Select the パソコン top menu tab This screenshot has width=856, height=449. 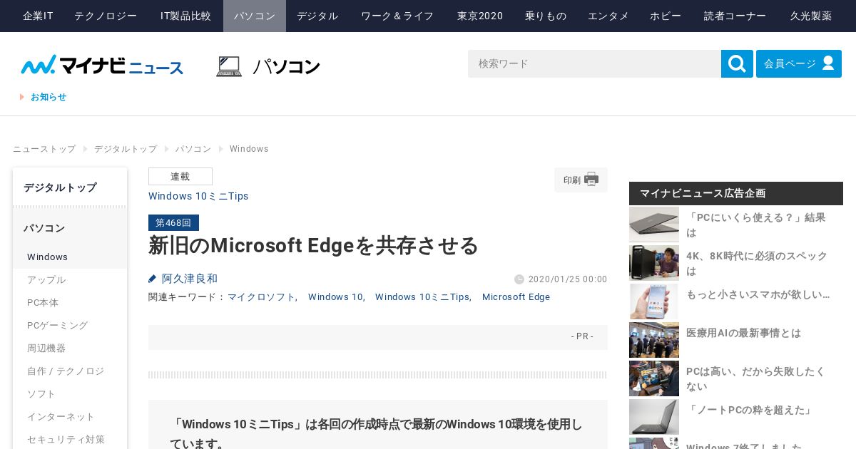[255, 16]
